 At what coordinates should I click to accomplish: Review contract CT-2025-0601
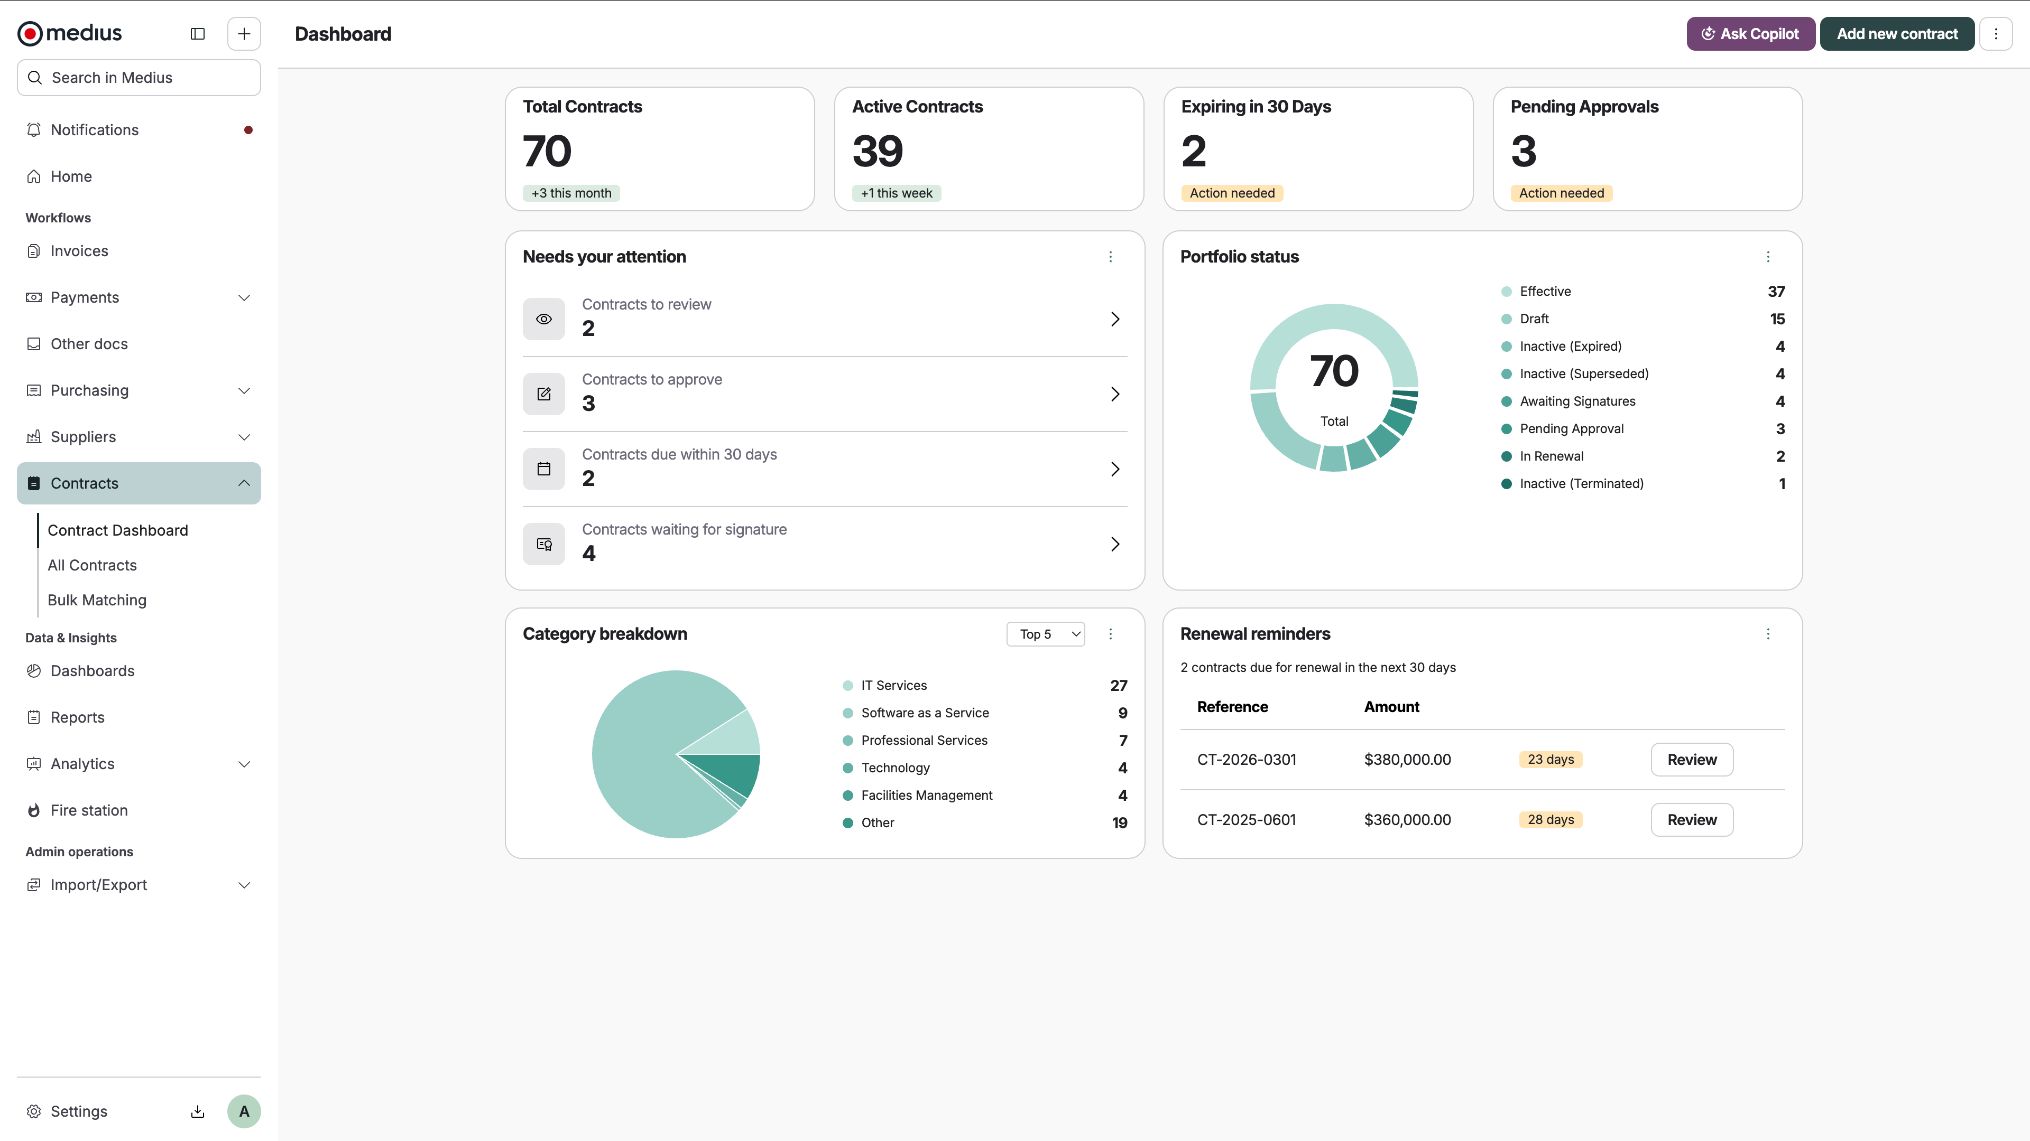(x=1692, y=820)
